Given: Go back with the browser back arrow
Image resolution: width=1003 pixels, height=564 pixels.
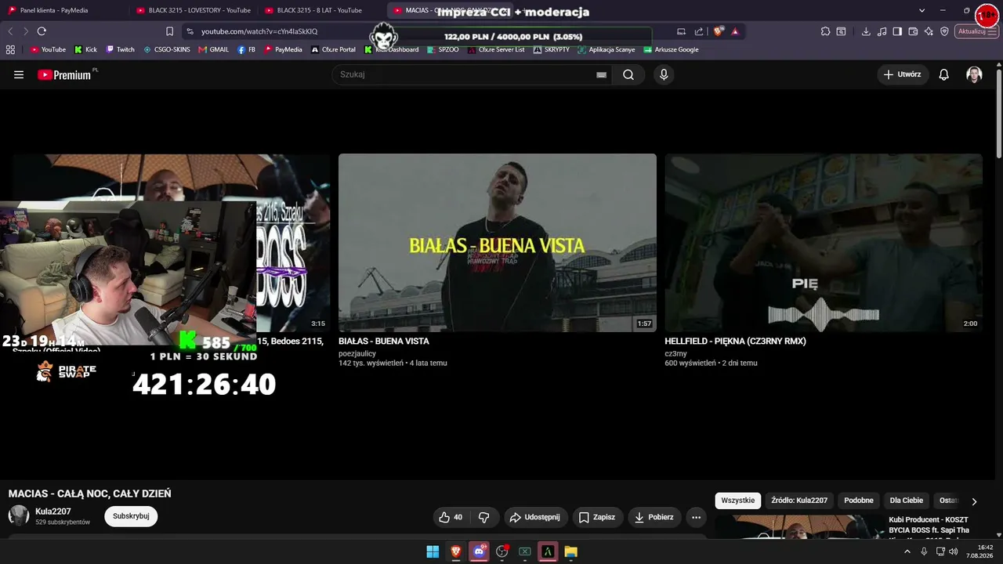Looking at the screenshot, I should coord(10,31).
